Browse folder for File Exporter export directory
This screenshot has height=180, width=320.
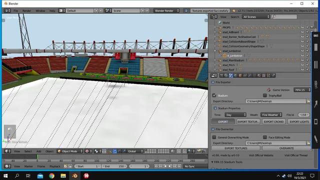click(308, 101)
